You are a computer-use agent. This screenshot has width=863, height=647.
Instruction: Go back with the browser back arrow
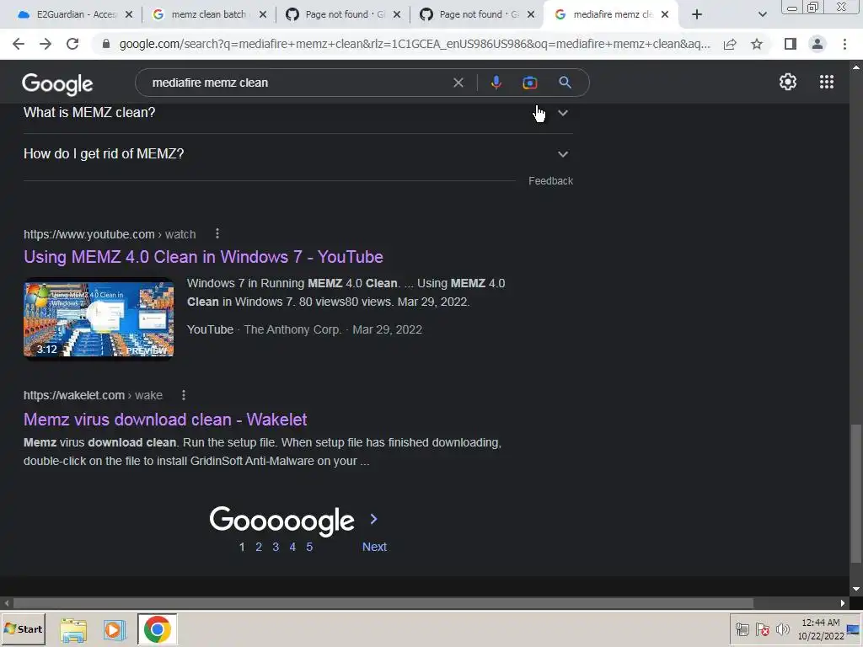click(x=19, y=44)
